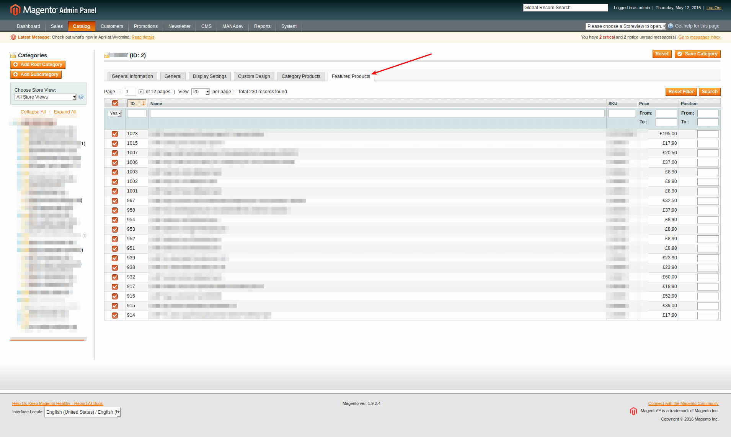Uncheck product row 1023
This screenshot has height=437, width=731.
click(x=115, y=134)
